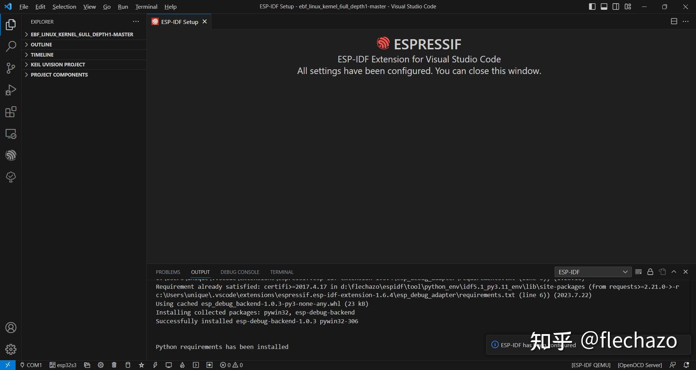Switch to the DEBUG CONSOLE tab
Viewport: 696px width, 370px height.
coord(240,272)
